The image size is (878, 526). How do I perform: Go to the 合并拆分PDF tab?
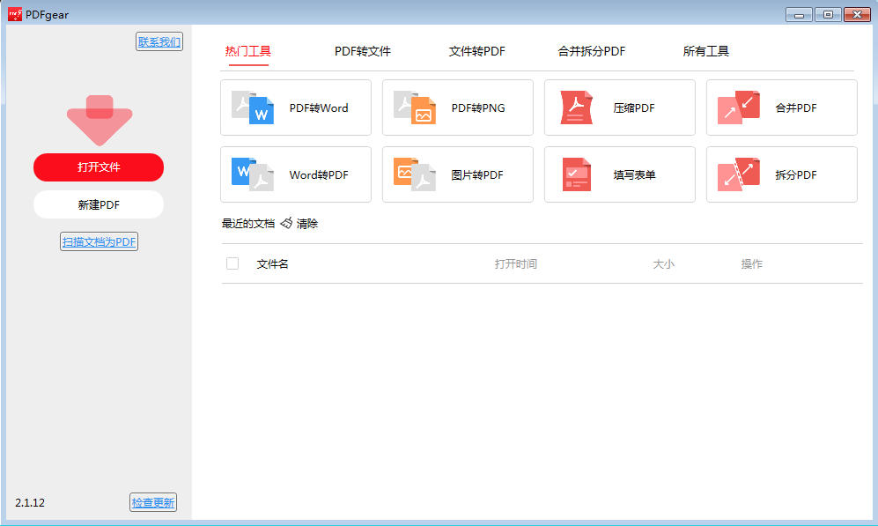[x=591, y=51]
